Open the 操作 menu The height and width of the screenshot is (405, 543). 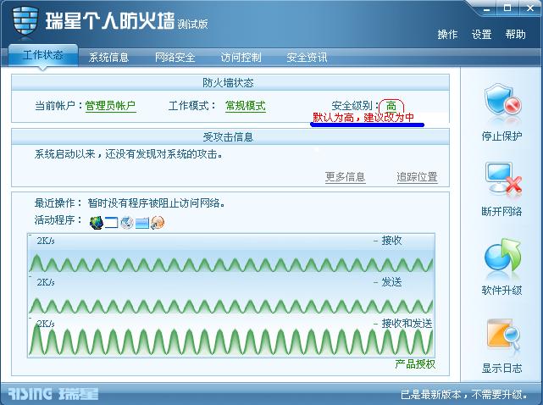pos(447,34)
